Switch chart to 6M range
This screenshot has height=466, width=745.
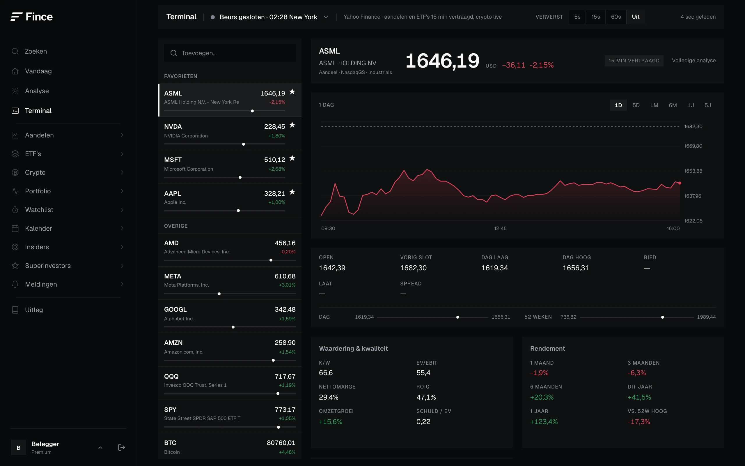click(673, 105)
